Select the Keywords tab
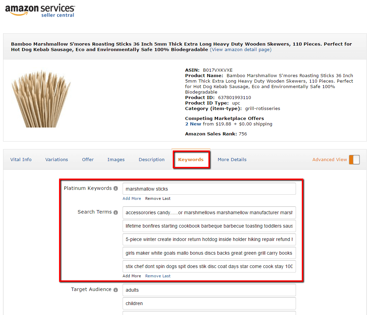This screenshot has width=376, height=315. coord(191,159)
